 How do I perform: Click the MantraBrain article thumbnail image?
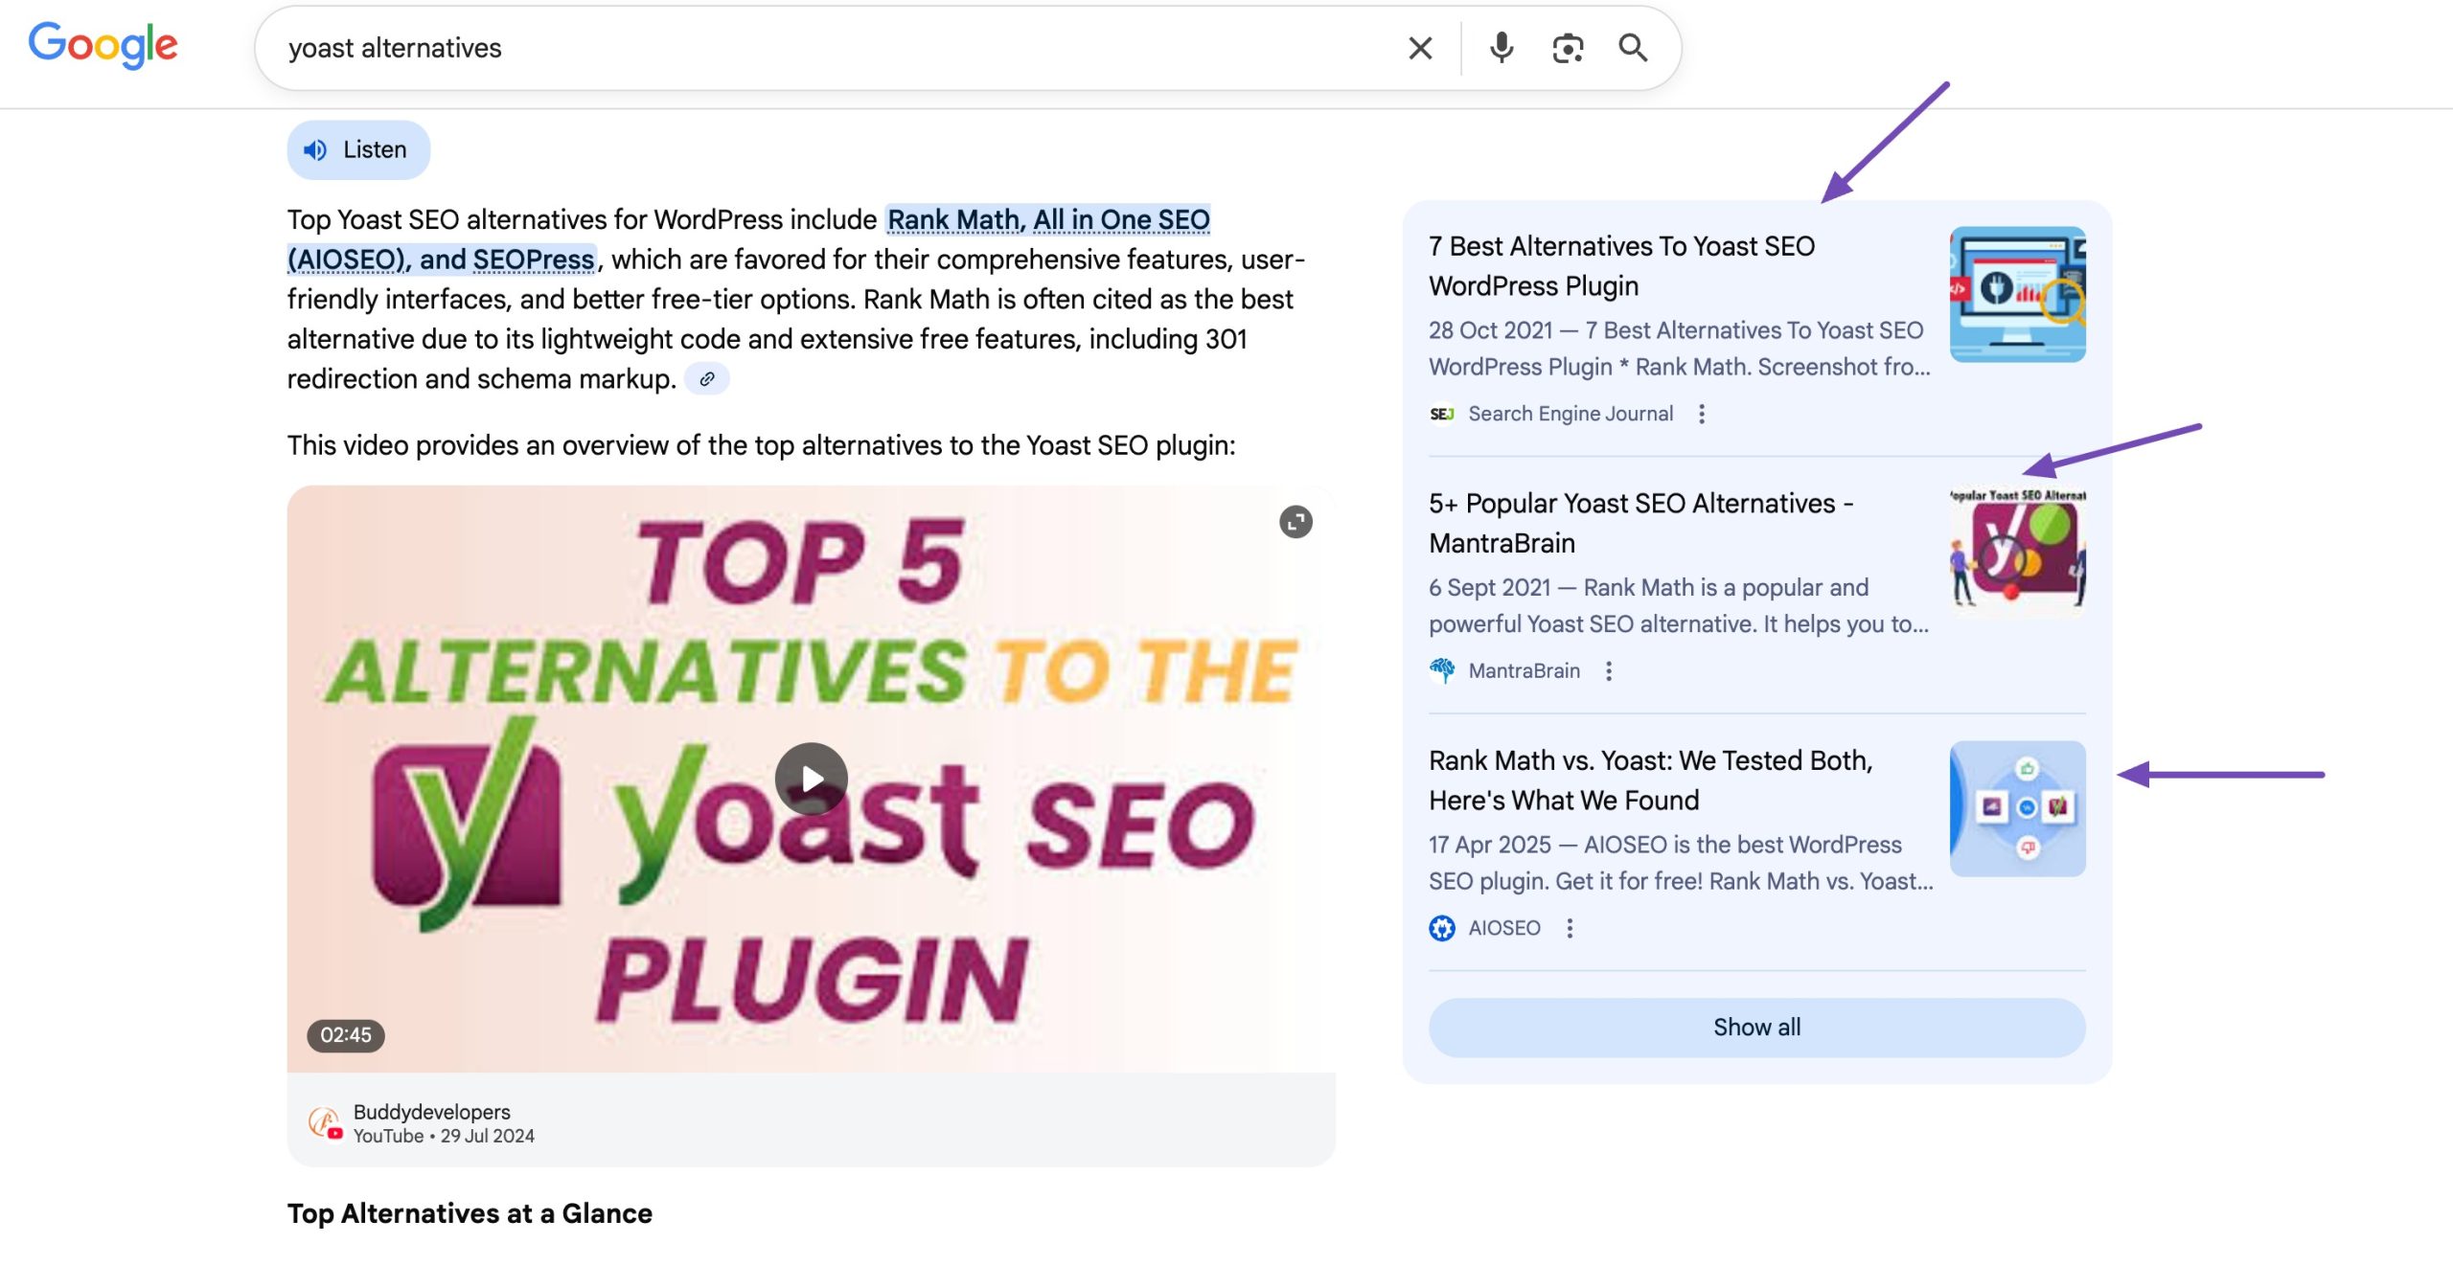[2017, 551]
